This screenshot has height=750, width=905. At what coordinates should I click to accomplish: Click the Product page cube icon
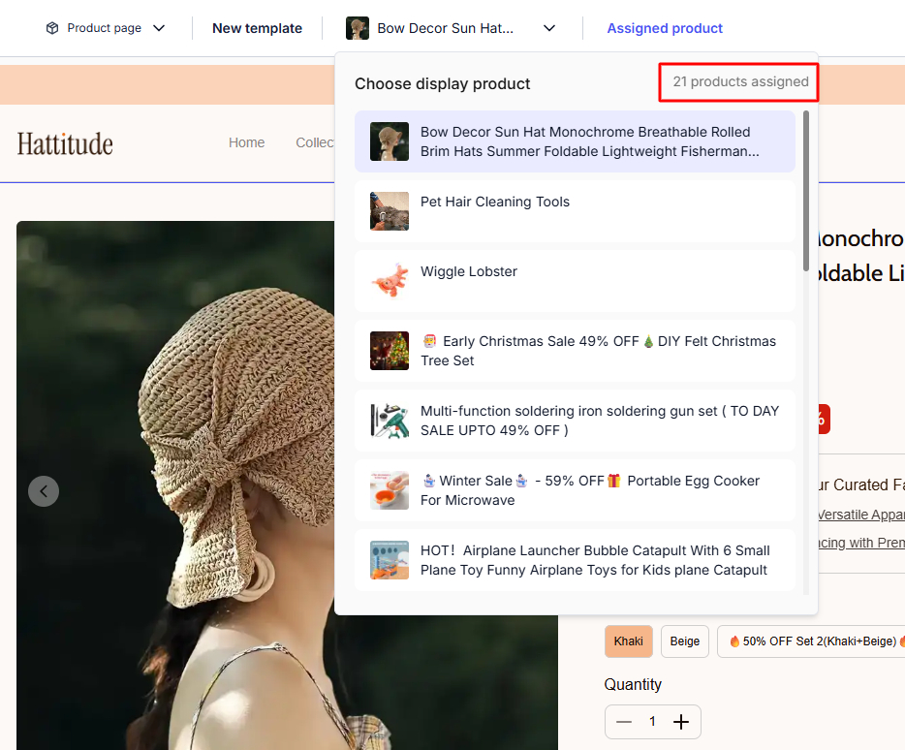[x=52, y=28]
